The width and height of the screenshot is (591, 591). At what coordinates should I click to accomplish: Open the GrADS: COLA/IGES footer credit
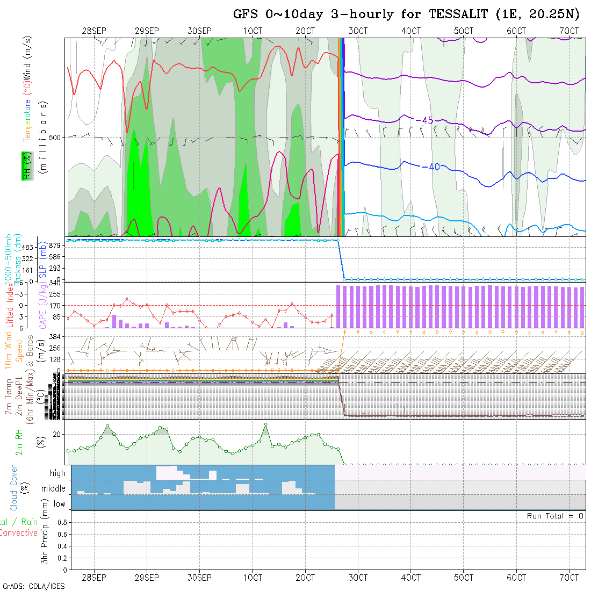coord(33,586)
